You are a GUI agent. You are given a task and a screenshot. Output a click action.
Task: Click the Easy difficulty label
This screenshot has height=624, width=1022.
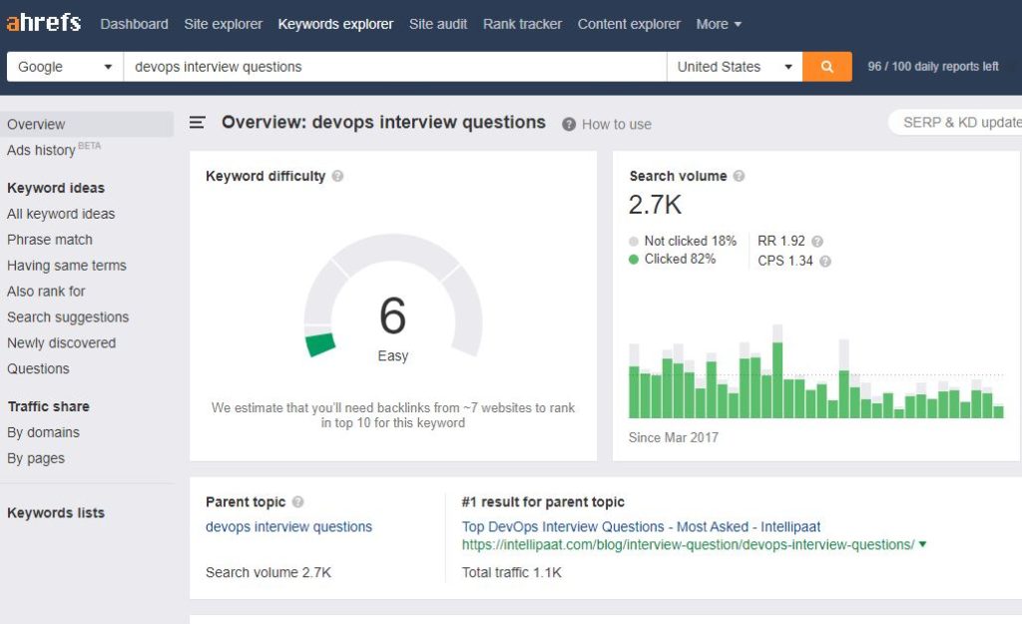393,356
